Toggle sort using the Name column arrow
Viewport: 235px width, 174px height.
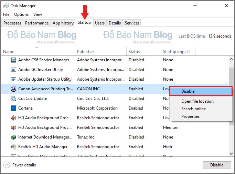36,48
